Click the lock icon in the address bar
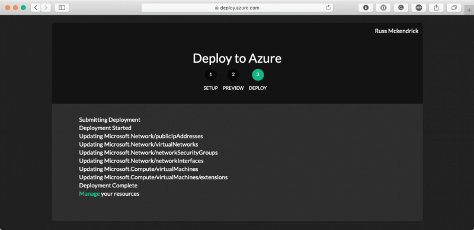This screenshot has height=230, width=474. click(216, 8)
